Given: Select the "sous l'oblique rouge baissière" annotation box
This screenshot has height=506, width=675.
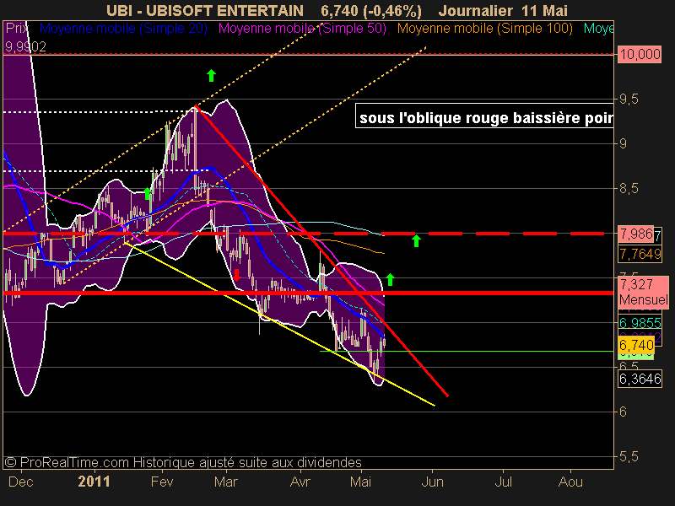Looking at the screenshot, I should (484, 116).
